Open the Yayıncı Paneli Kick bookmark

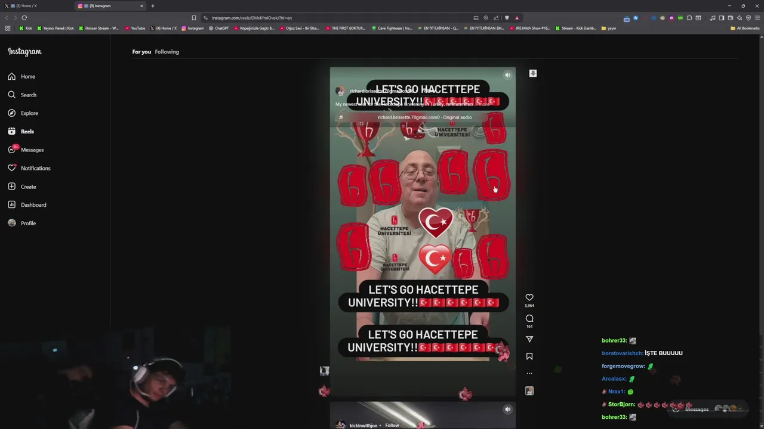[56, 28]
